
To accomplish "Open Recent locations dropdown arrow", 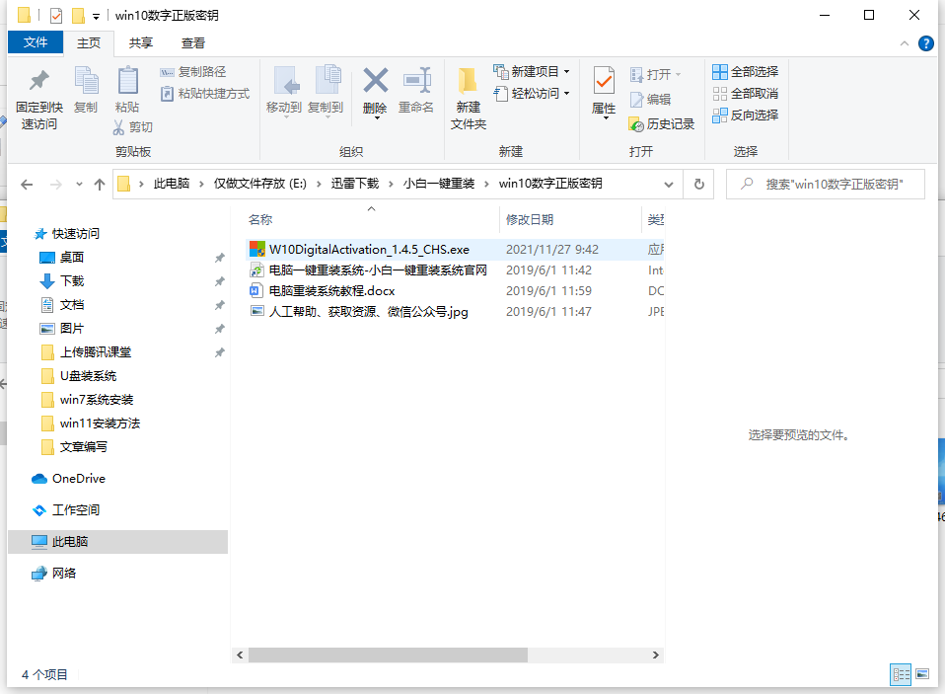I will point(79,185).
